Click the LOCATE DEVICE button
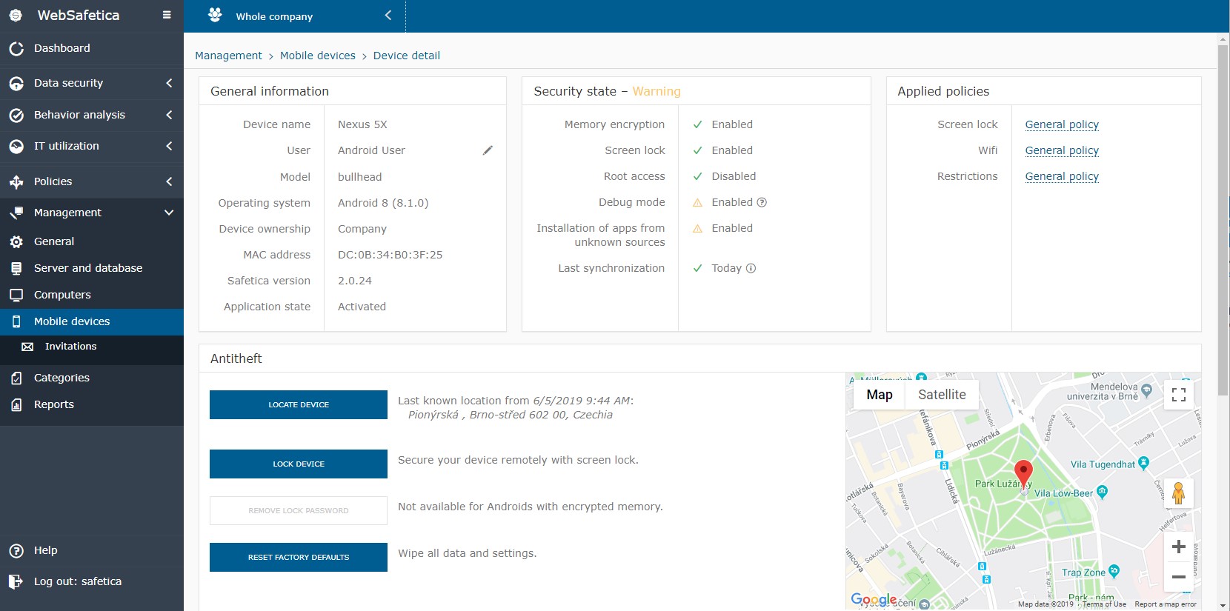The width and height of the screenshot is (1230, 611). tap(299, 404)
